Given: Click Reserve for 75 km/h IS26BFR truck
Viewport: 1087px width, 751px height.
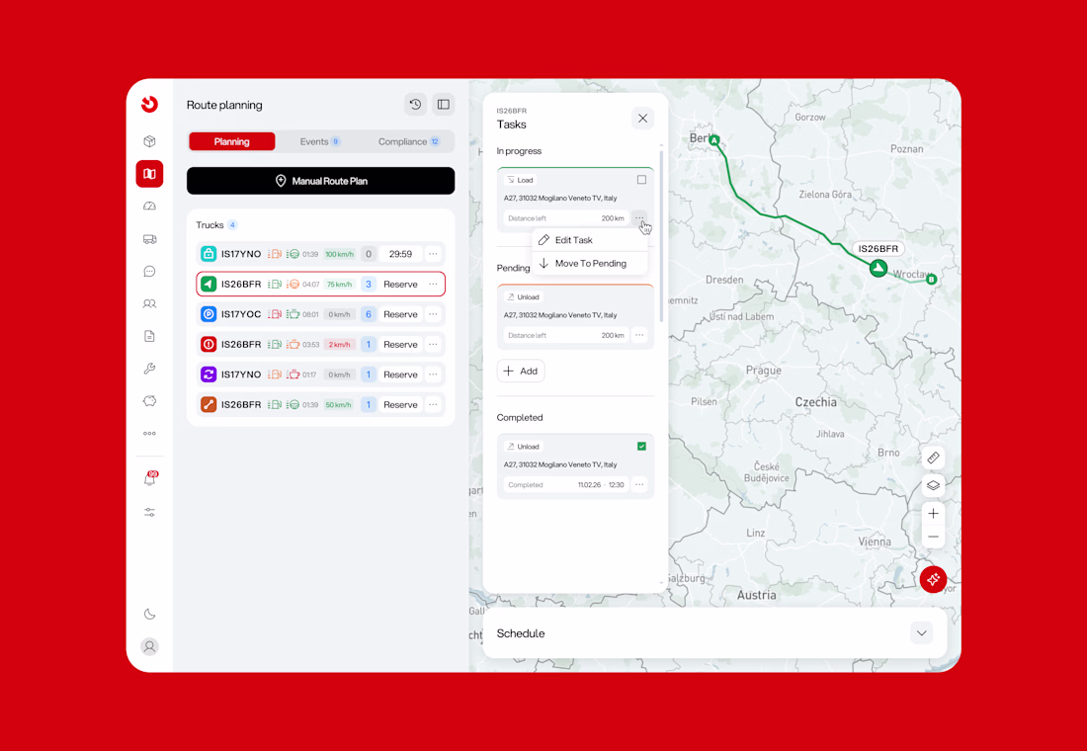Looking at the screenshot, I should pyautogui.click(x=400, y=284).
